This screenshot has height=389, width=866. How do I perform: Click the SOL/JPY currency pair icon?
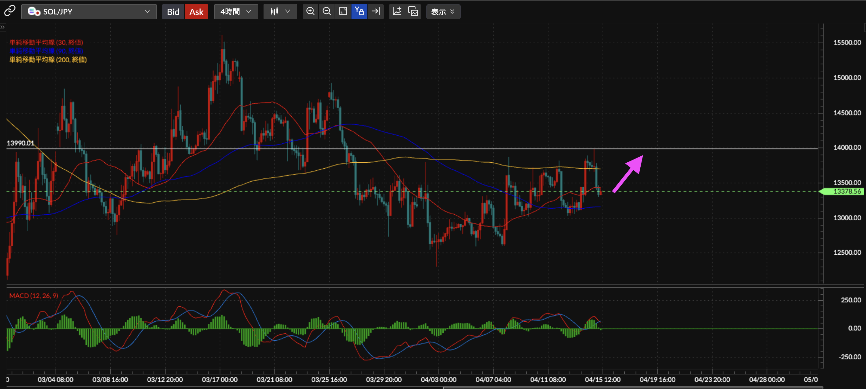[34, 11]
